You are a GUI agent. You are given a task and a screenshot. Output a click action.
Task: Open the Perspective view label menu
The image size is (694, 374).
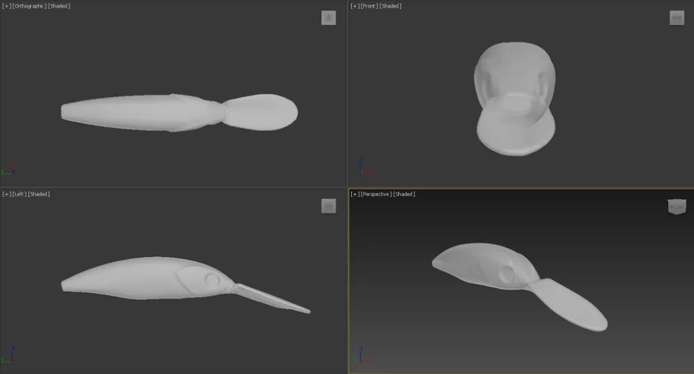[376, 194]
